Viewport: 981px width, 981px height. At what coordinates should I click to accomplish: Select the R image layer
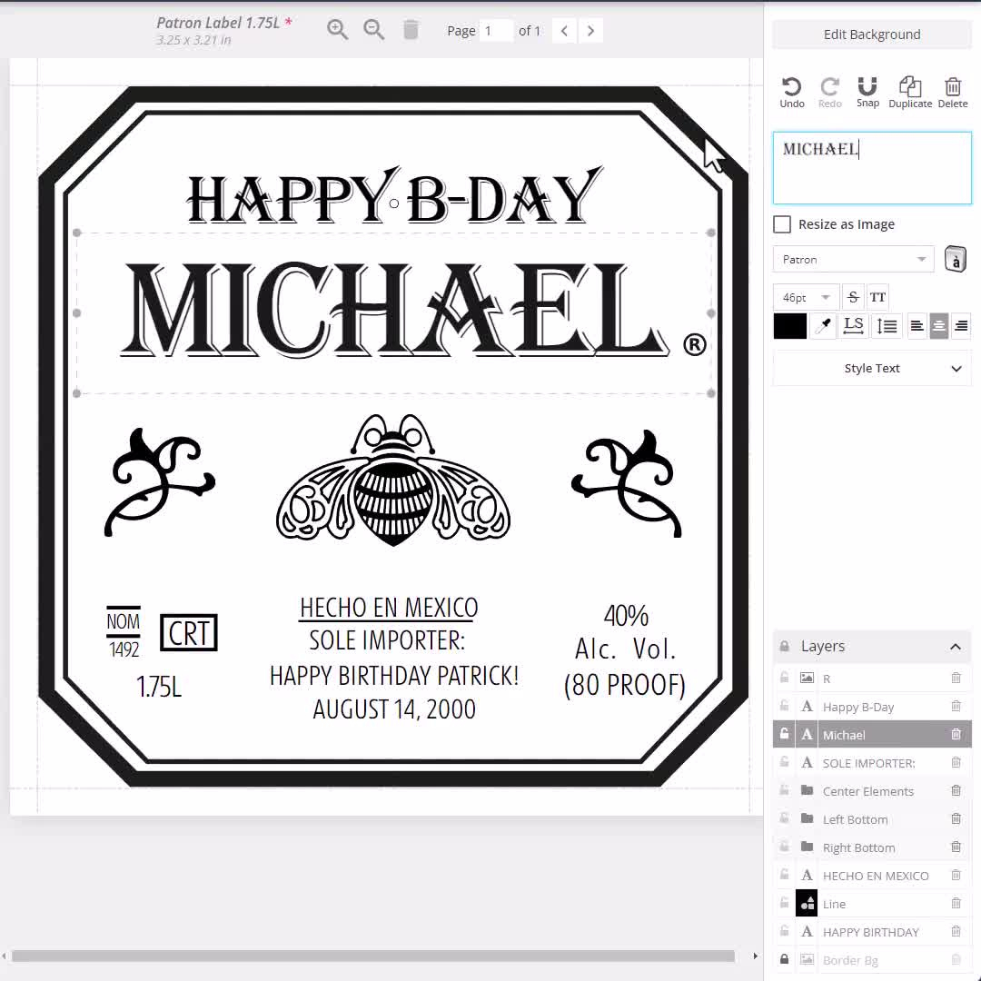[x=871, y=679]
